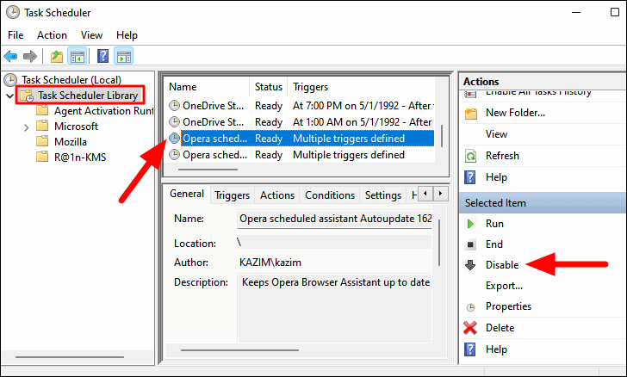Sort tasks by the Name column header

207,87
